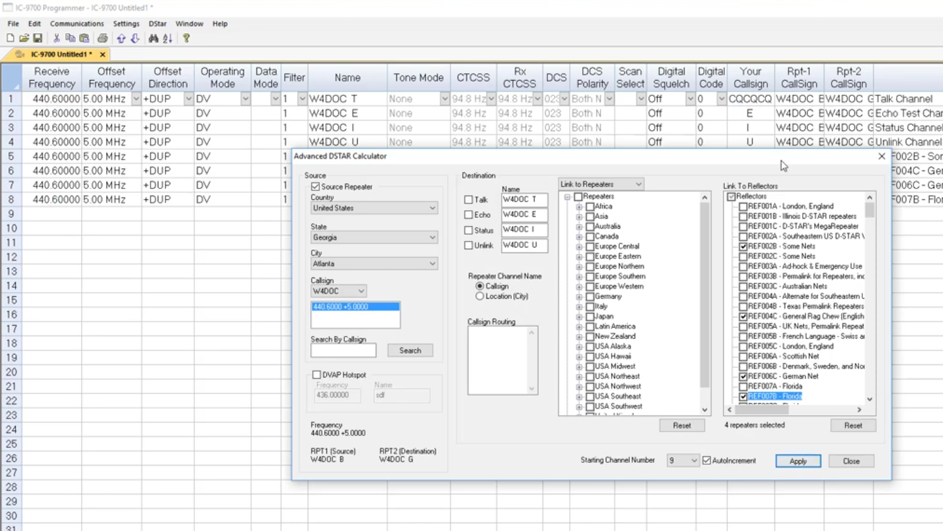Image resolution: width=943 pixels, height=531 pixels.
Task: Check REF001A - London, England reflector
Action: (x=743, y=206)
